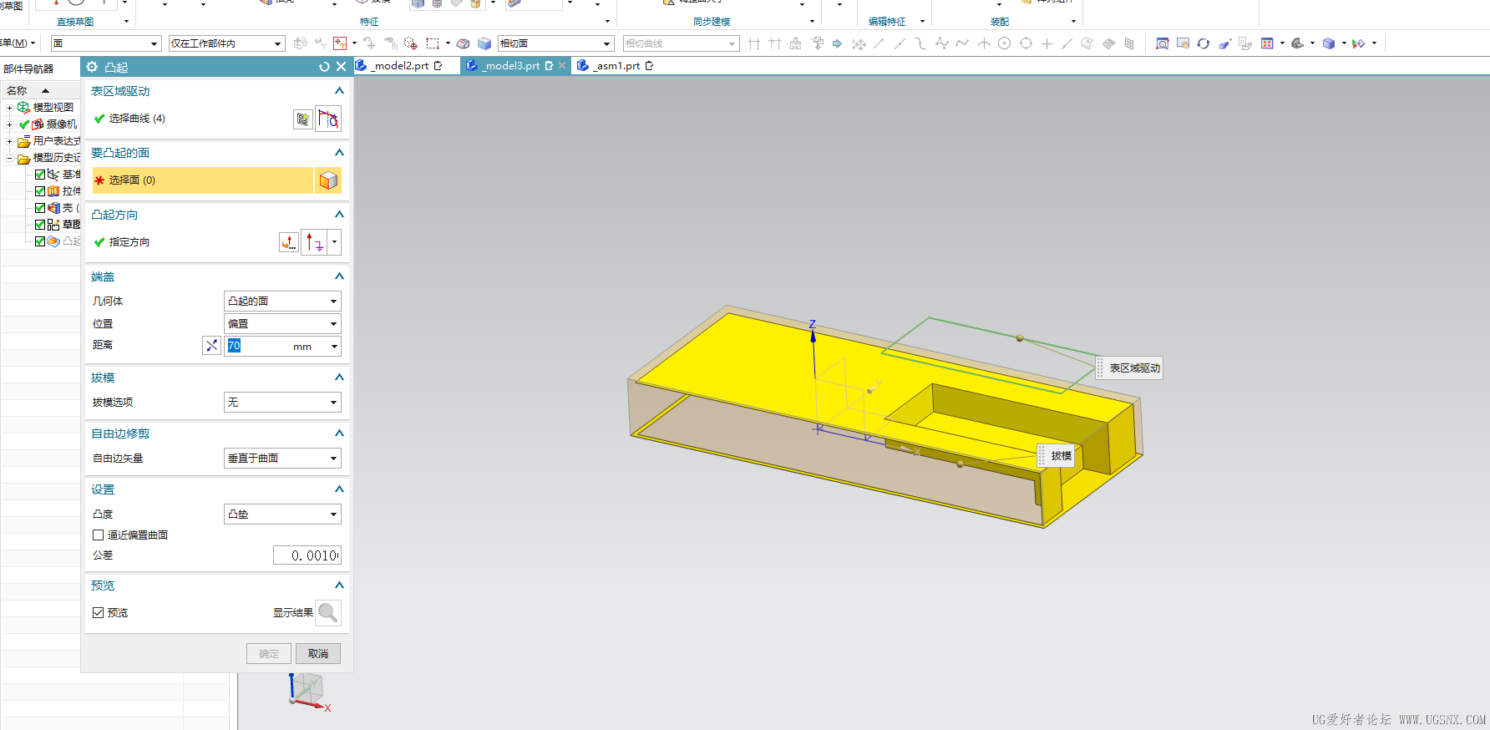Click the reverse direction icon beside 距离
The width and height of the screenshot is (1490, 730).
pyautogui.click(x=212, y=346)
